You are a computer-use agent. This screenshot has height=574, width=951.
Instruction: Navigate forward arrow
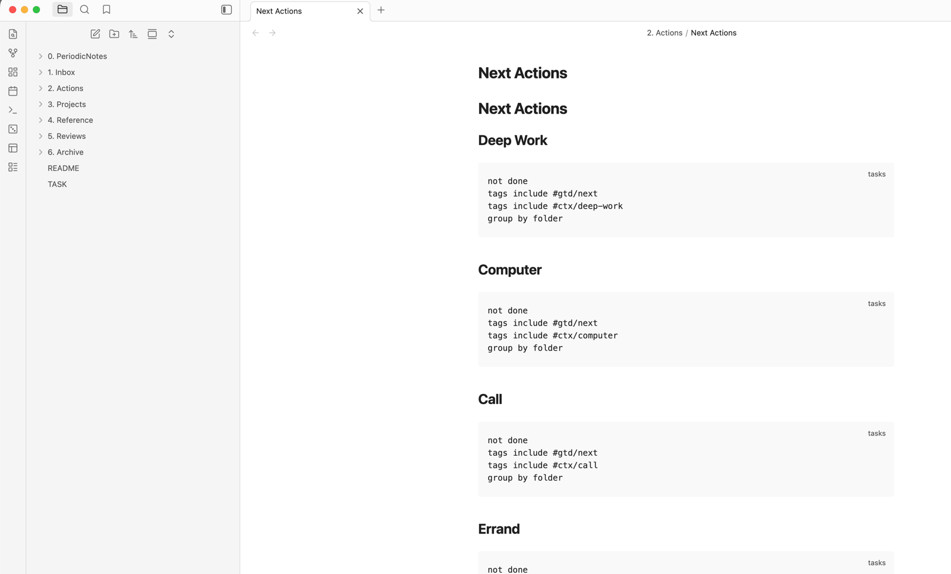pyautogui.click(x=272, y=33)
